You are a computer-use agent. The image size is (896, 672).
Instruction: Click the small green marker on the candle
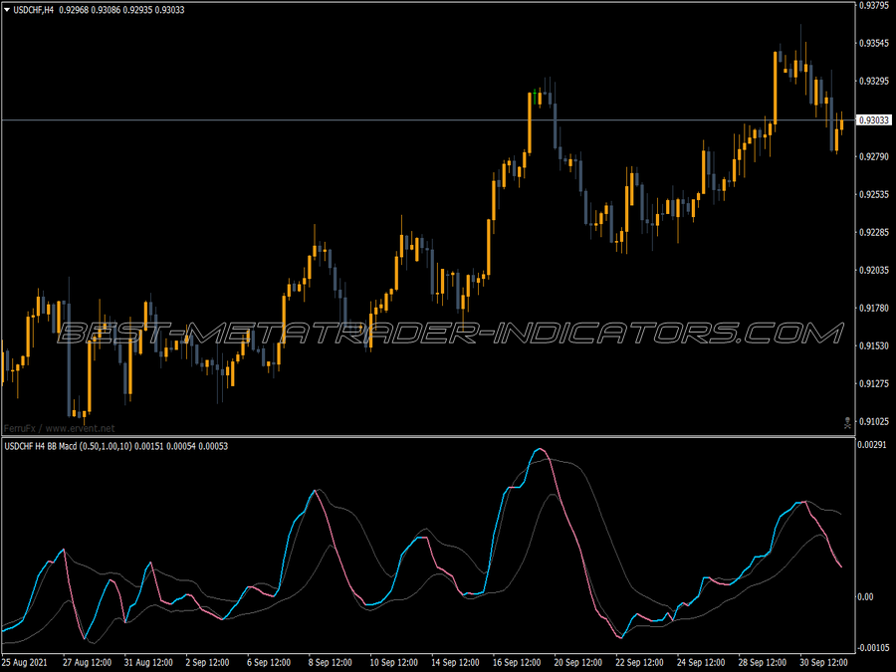(535, 98)
